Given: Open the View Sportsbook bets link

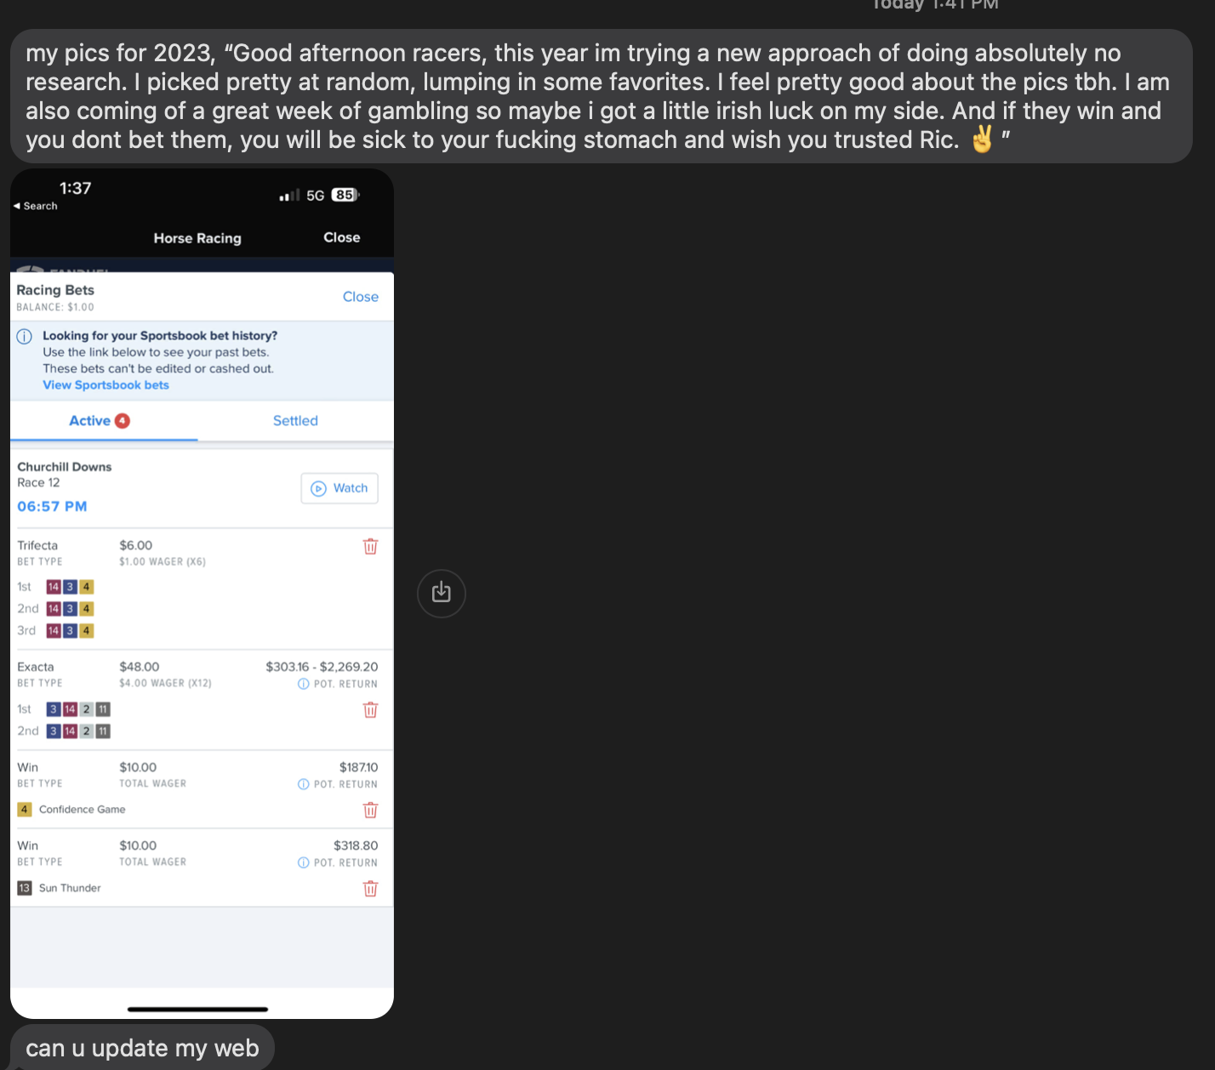Looking at the screenshot, I should (106, 385).
